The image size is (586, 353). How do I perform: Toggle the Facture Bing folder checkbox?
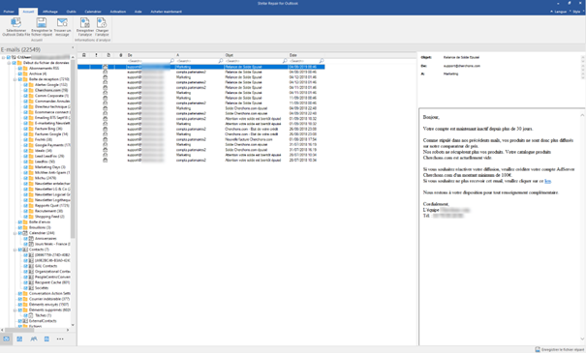click(x=26, y=129)
